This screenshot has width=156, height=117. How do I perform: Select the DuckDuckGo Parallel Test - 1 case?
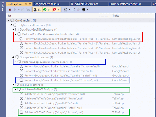click(x=80, y=39)
